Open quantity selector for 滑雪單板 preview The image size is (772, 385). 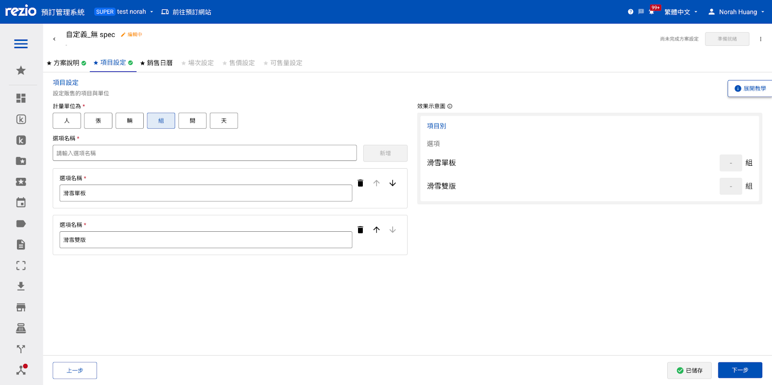coord(731,163)
